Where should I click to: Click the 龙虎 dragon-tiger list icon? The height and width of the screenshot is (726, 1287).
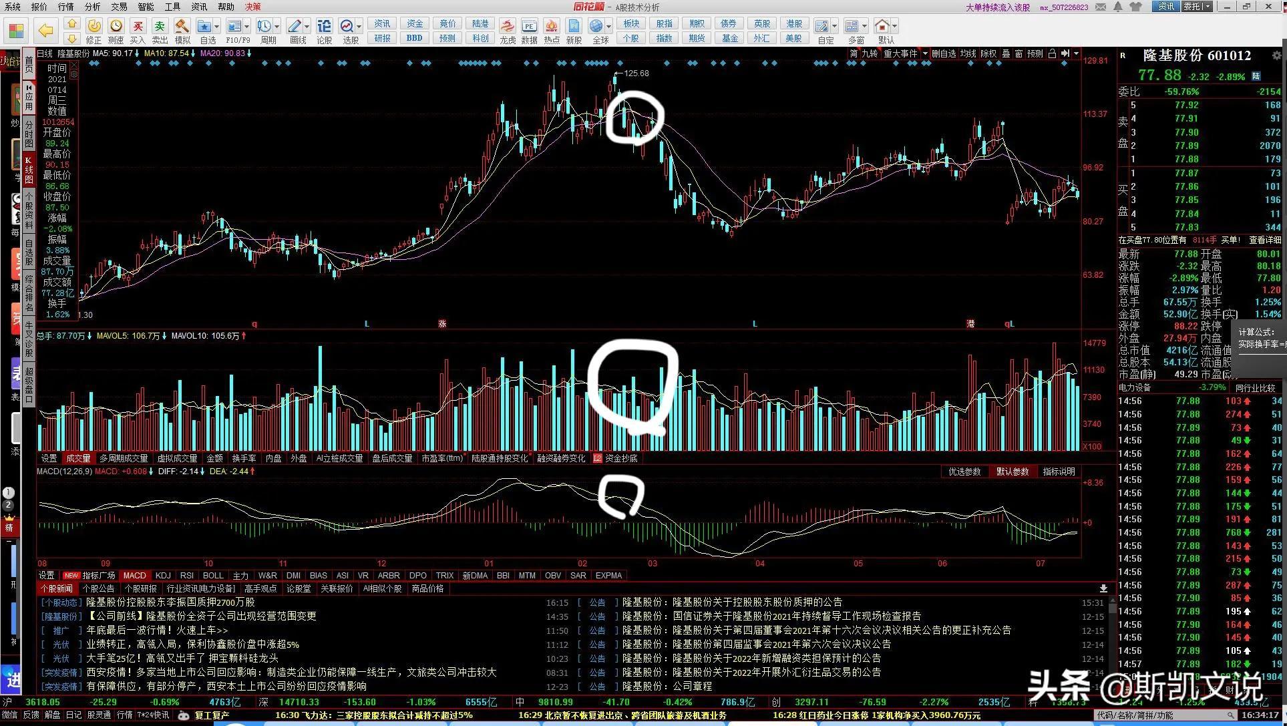coord(508,26)
